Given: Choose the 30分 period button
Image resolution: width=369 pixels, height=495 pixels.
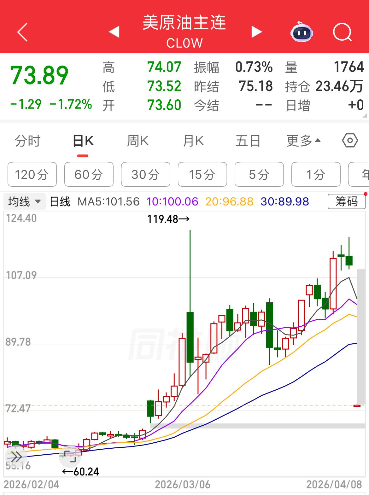Looking at the screenshot, I should point(145,174).
